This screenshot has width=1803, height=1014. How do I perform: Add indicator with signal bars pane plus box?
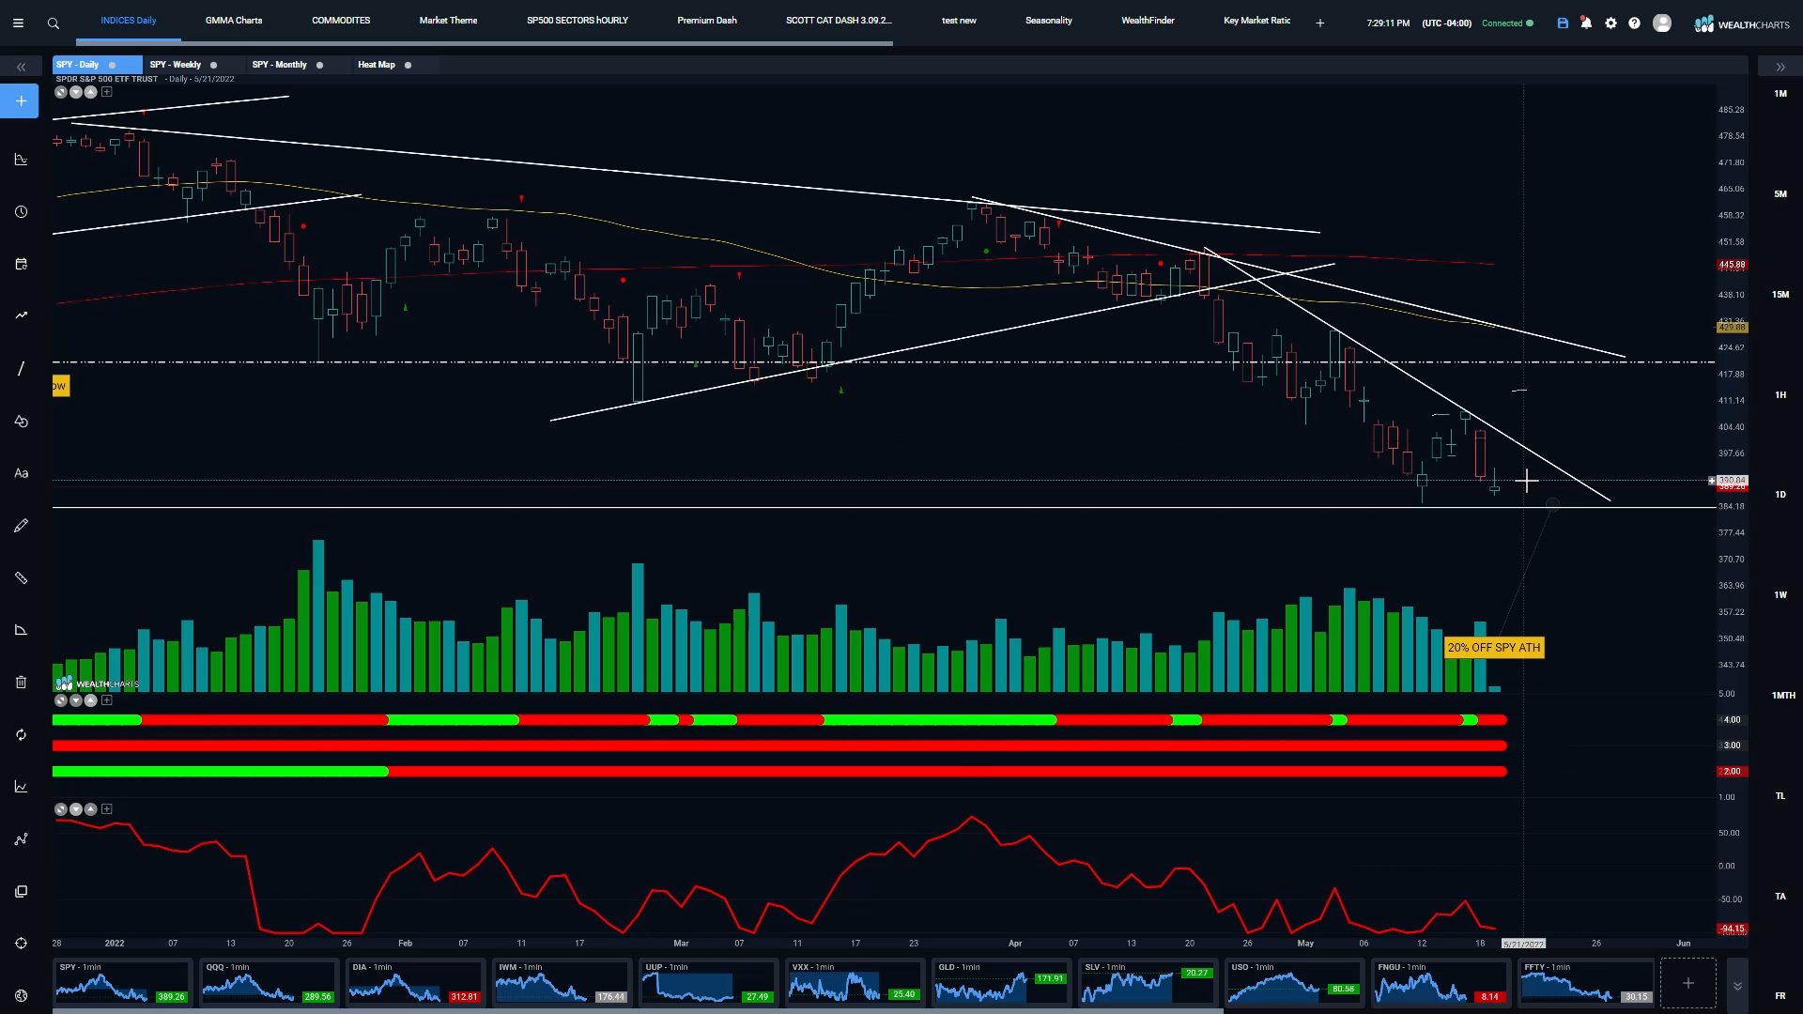106,700
